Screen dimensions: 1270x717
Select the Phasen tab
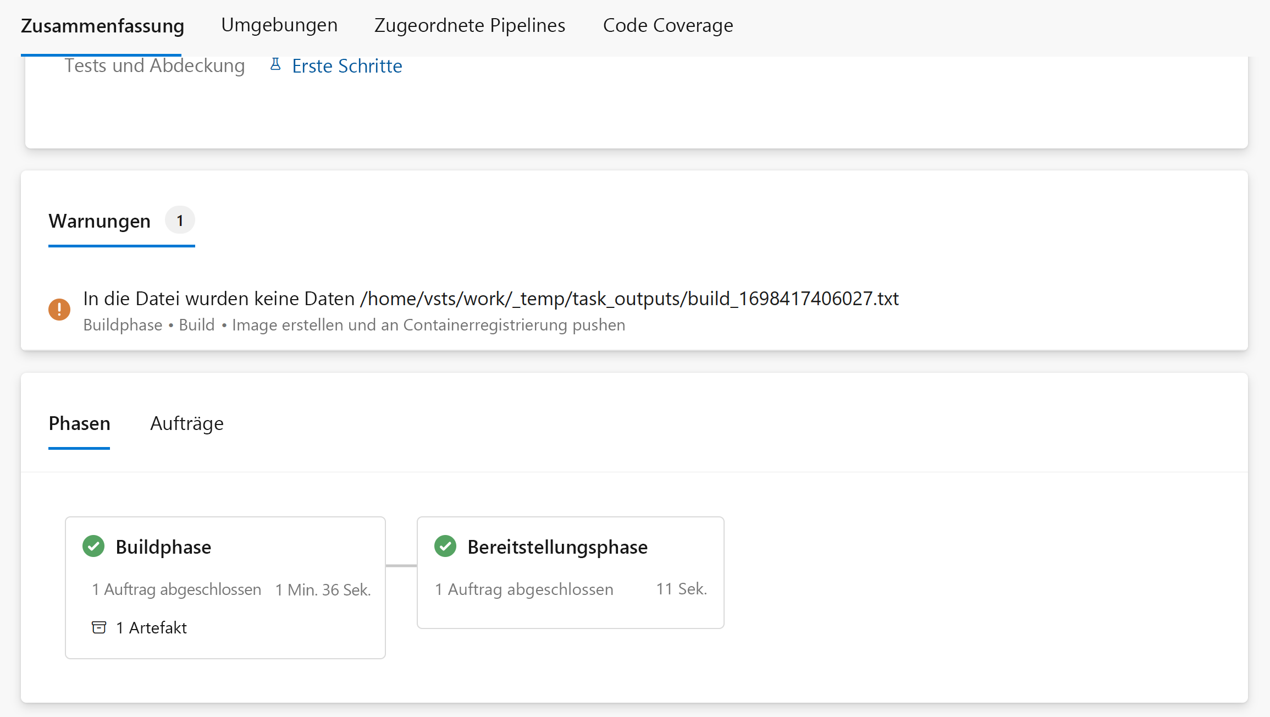click(x=79, y=423)
